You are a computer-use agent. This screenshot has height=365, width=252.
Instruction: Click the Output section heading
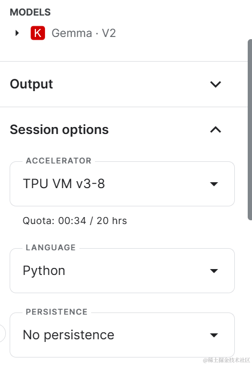32,84
